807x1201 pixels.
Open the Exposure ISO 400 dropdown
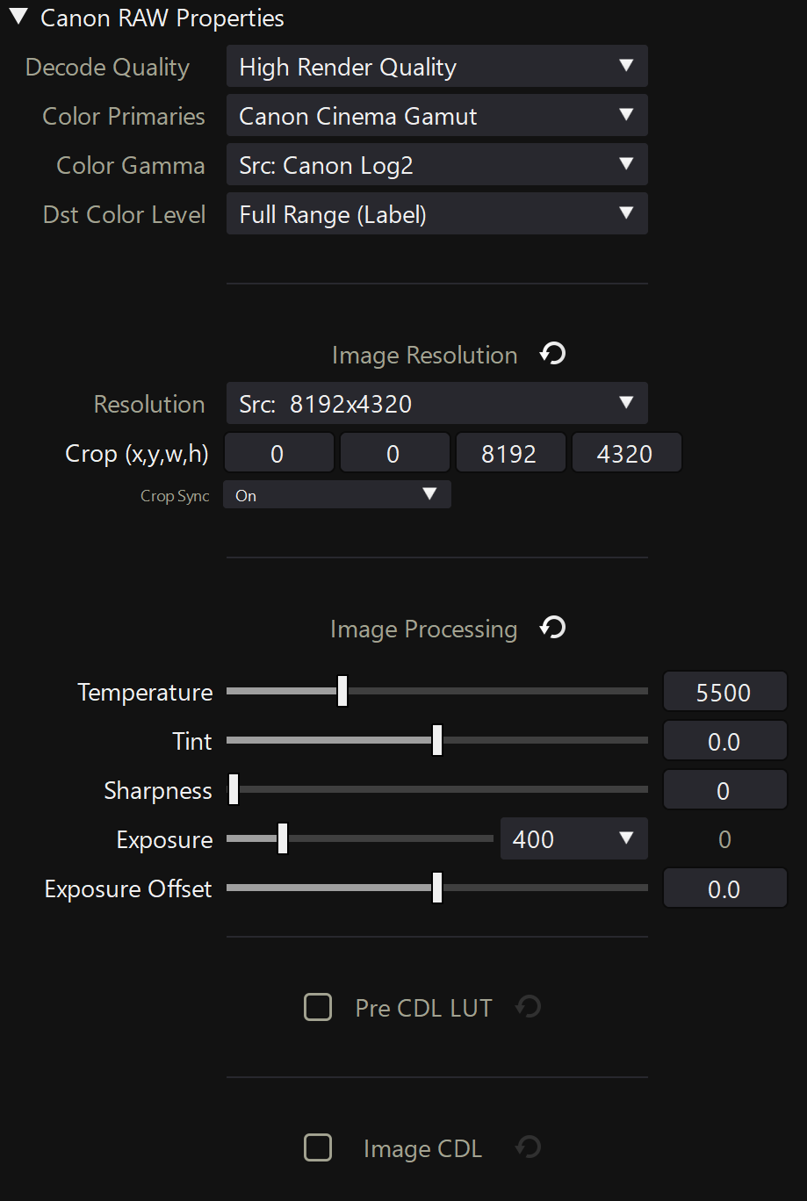[574, 839]
